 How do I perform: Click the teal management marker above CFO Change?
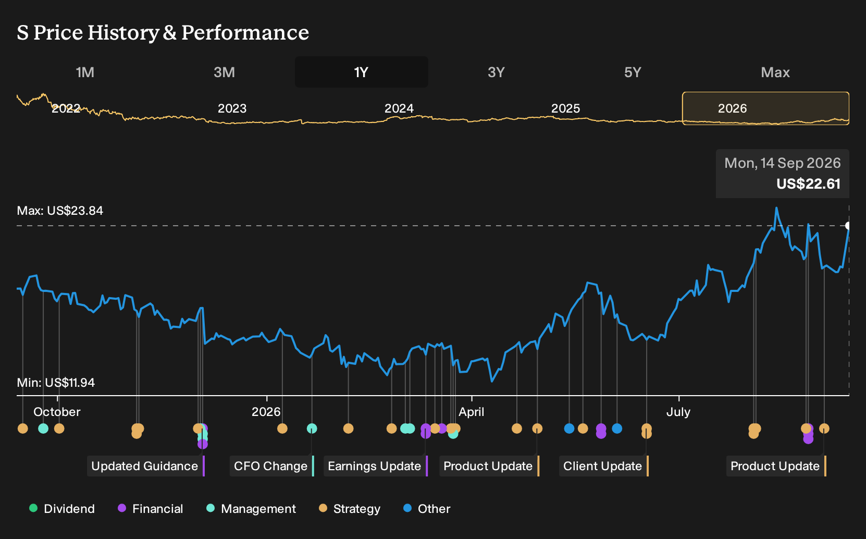[312, 428]
